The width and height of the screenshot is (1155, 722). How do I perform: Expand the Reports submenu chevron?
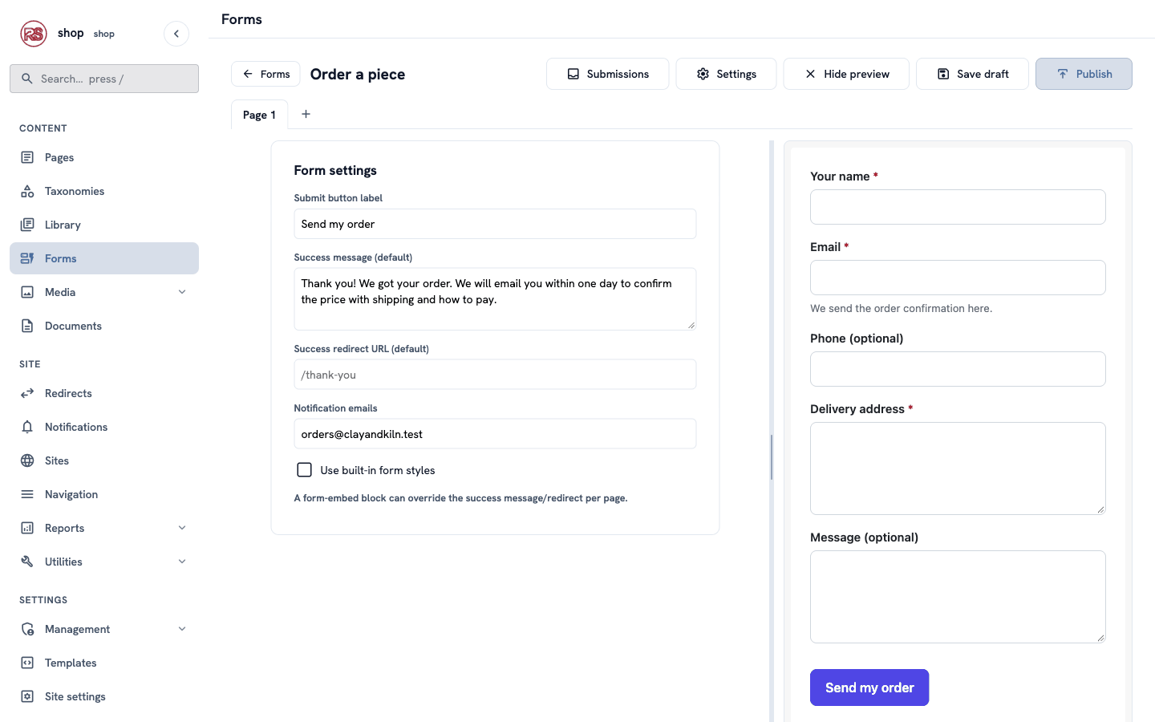182,528
